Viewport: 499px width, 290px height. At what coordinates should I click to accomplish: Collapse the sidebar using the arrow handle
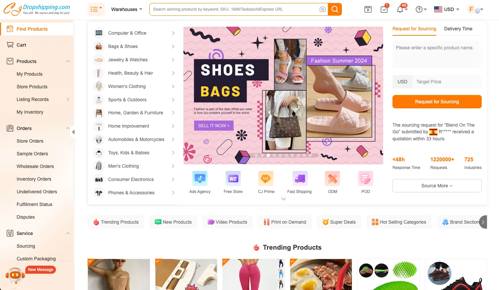[x=73, y=132]
